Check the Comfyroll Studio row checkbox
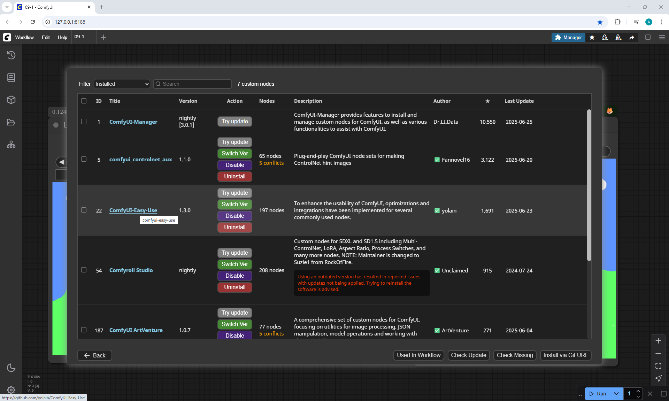 click(84, 270)
